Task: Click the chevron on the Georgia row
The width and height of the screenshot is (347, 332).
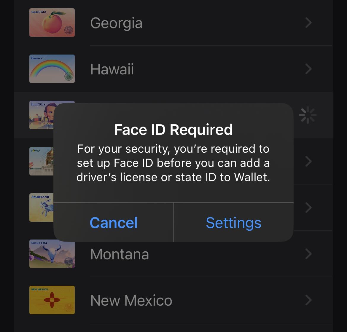Action: click(x=308, y=23)
